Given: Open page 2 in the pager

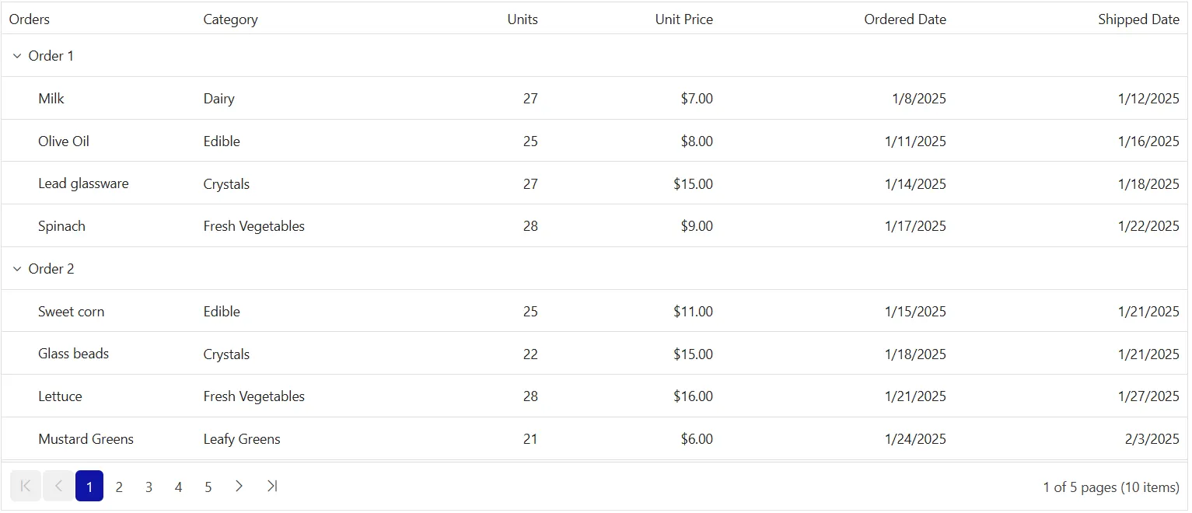Looking at the screenshot, I should click(x=119, y=487).
